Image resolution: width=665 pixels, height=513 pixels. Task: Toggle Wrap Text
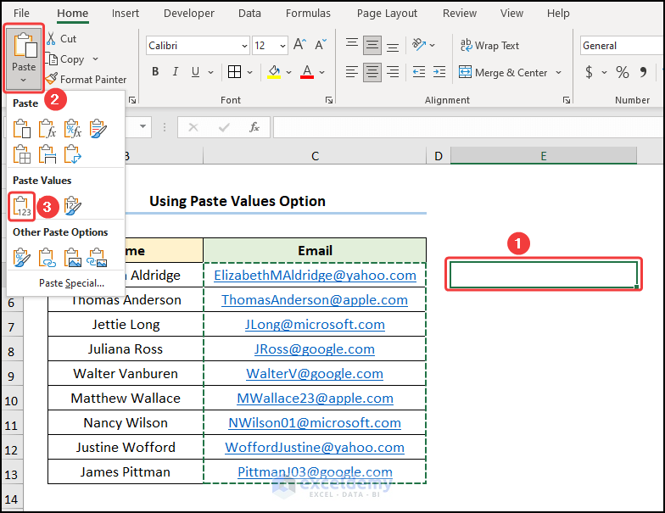coord(489,46)
